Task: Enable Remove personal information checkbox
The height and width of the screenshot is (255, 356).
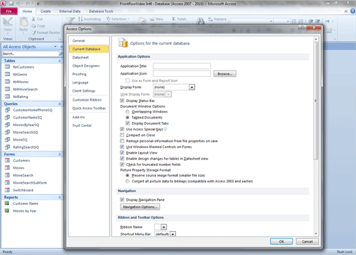Action: tap(122, 141)
